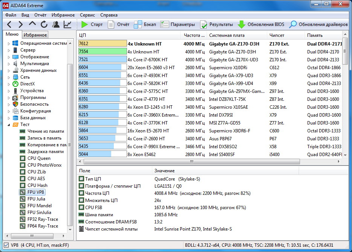Select the CPU AES test icon
The image size is (352, 252).
[23, 179]
